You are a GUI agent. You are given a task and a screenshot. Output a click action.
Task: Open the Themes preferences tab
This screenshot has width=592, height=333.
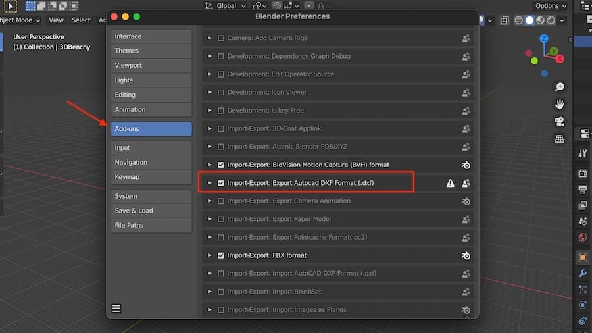click(151, 51)
